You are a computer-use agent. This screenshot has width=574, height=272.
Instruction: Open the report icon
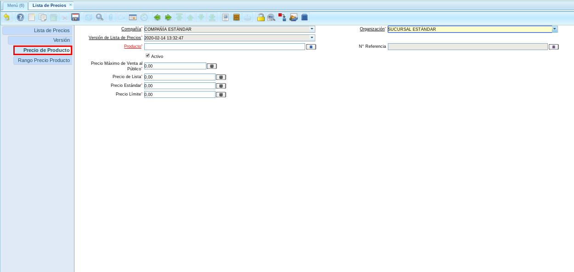coord(225,17)
